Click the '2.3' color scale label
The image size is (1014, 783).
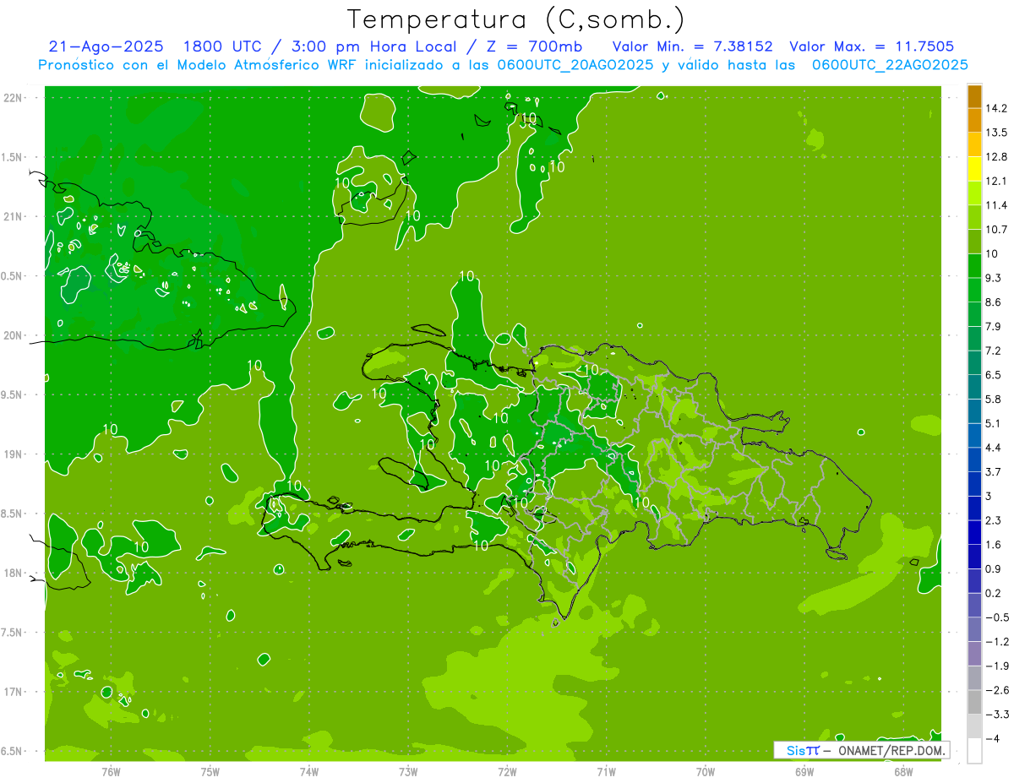993,520
